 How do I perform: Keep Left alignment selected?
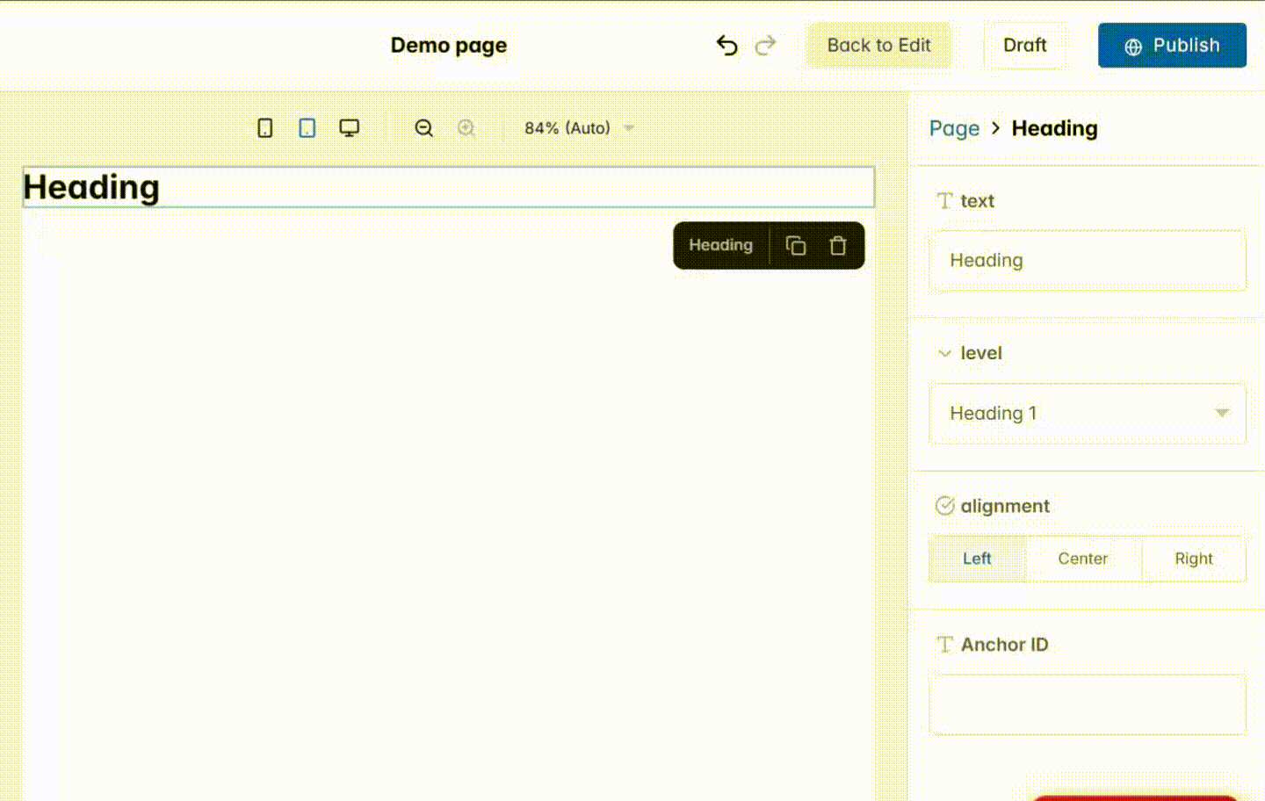[977, 559]
